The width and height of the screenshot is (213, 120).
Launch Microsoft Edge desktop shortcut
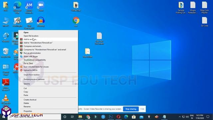click(17, 7)
